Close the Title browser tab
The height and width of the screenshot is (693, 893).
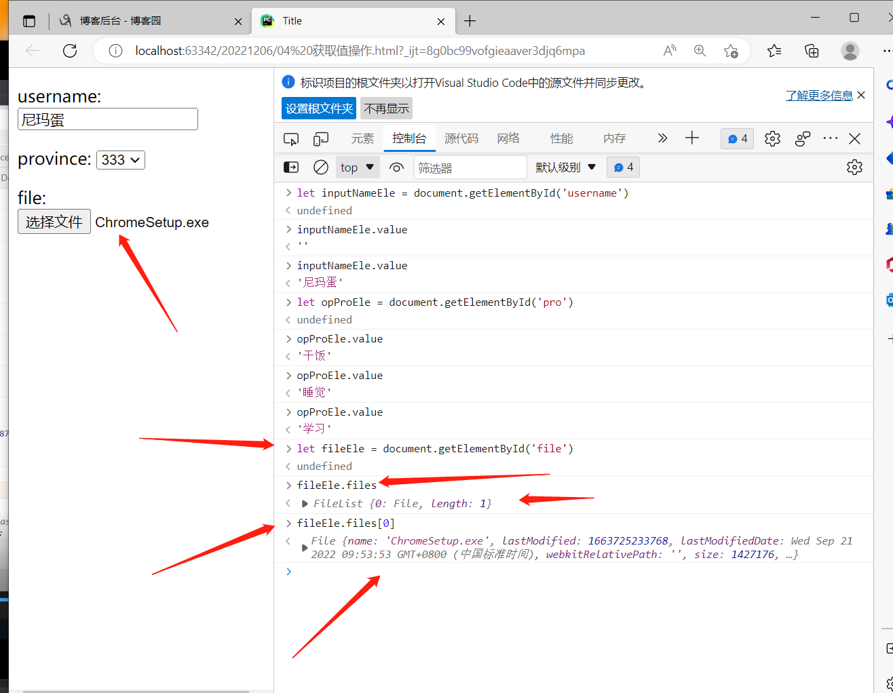coord(441,21)
